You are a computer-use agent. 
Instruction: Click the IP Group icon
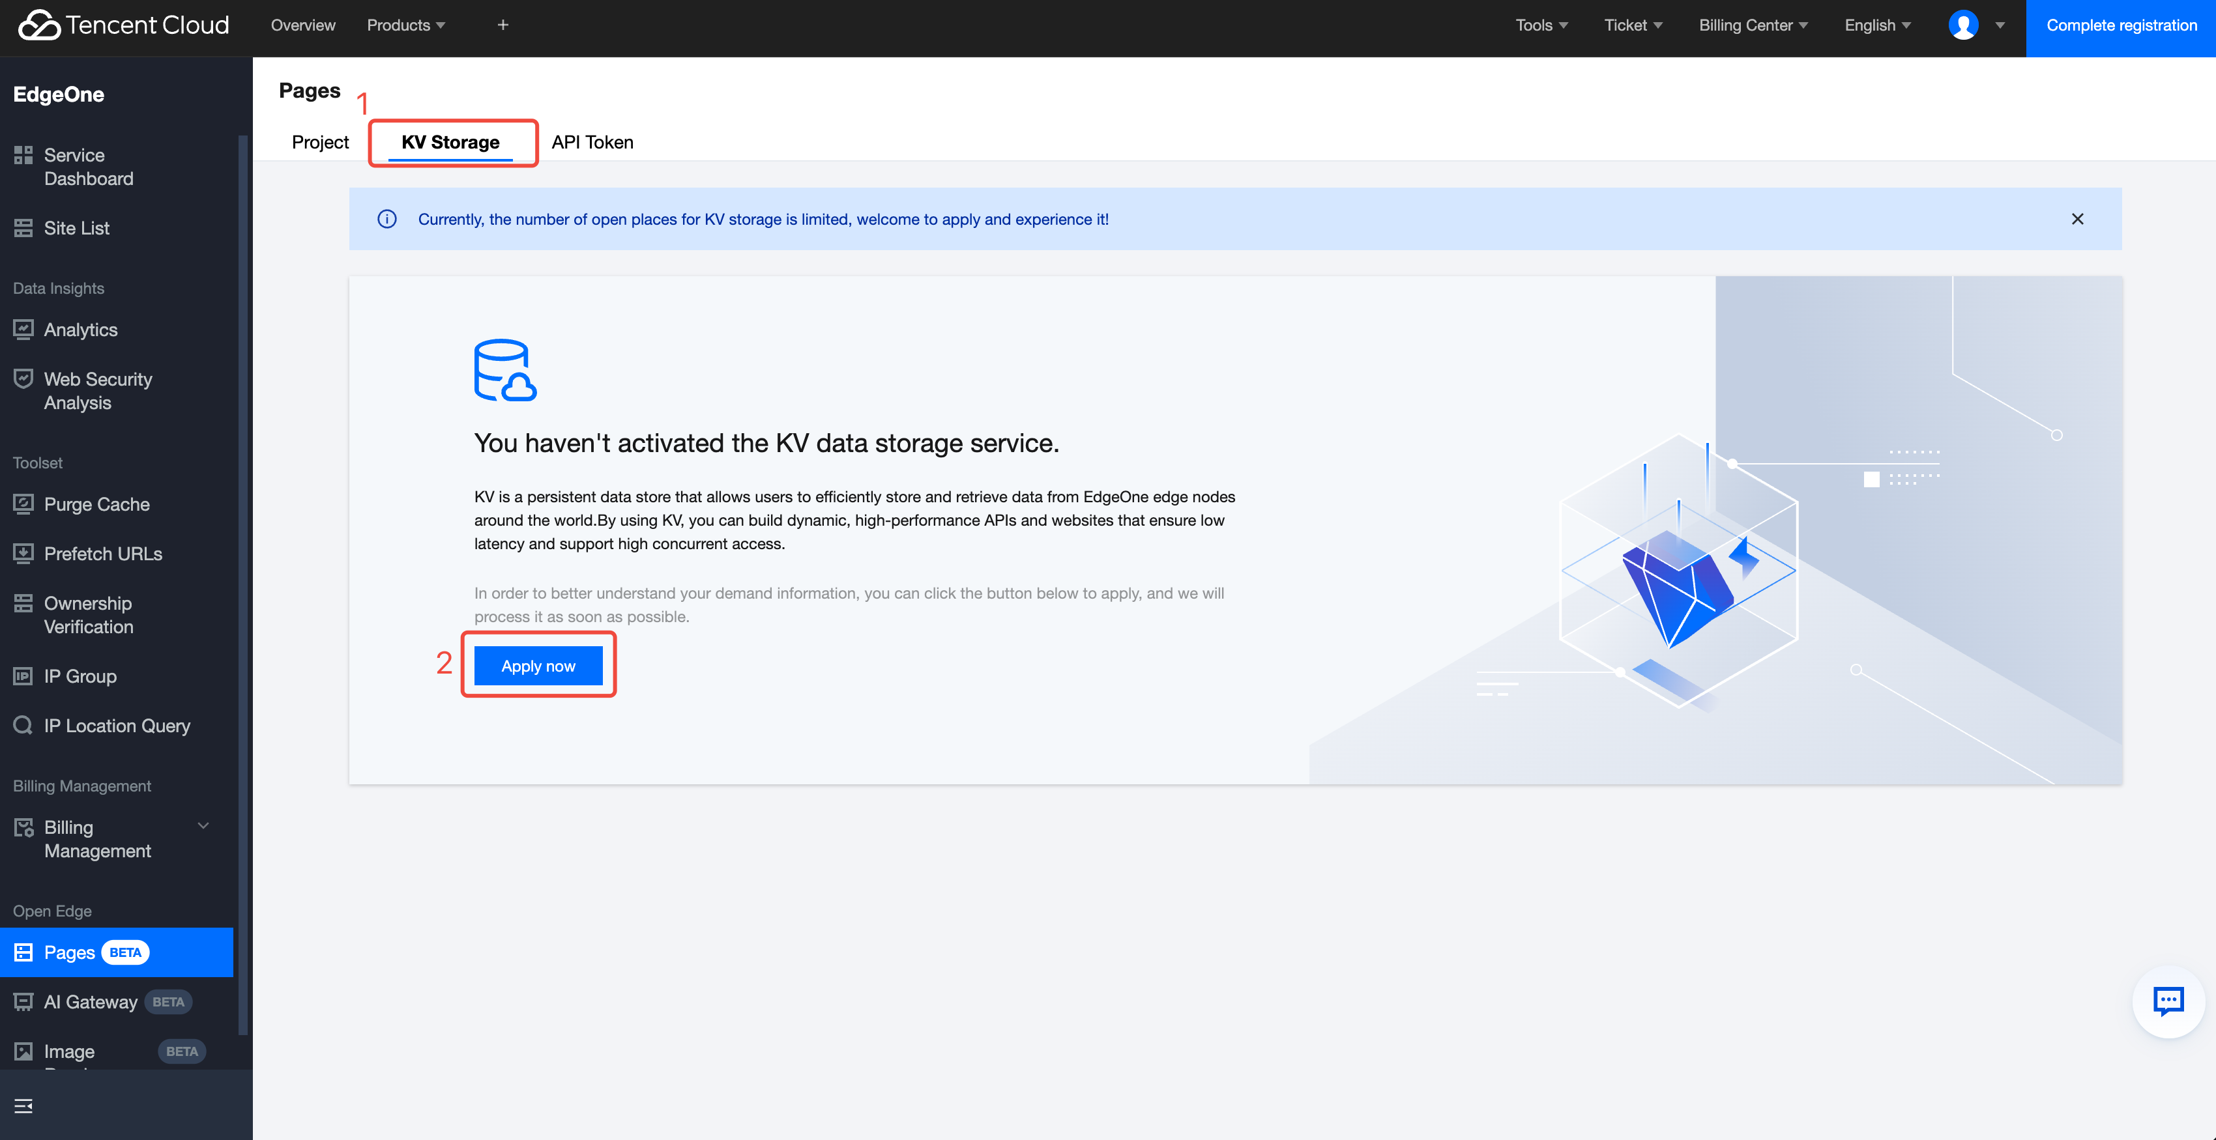pos(23,676)
